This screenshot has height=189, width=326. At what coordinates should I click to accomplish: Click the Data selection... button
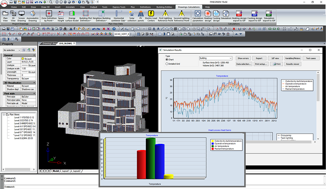[244, 64]
